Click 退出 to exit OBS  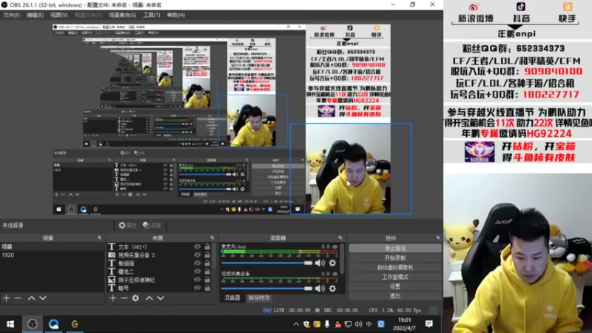[x=395, y=296]
